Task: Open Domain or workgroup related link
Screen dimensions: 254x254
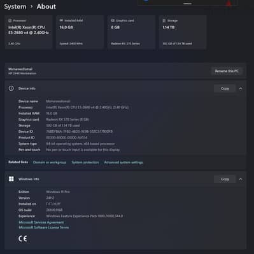Action: [x=50, y=163]
